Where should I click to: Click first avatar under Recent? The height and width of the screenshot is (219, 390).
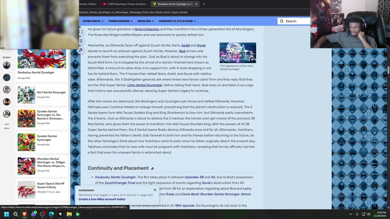tap(7, 65)
